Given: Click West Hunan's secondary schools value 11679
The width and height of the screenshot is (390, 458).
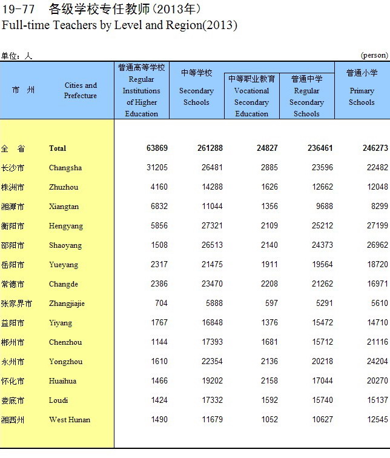Looking at the screenshot, I should click(212, 419).
